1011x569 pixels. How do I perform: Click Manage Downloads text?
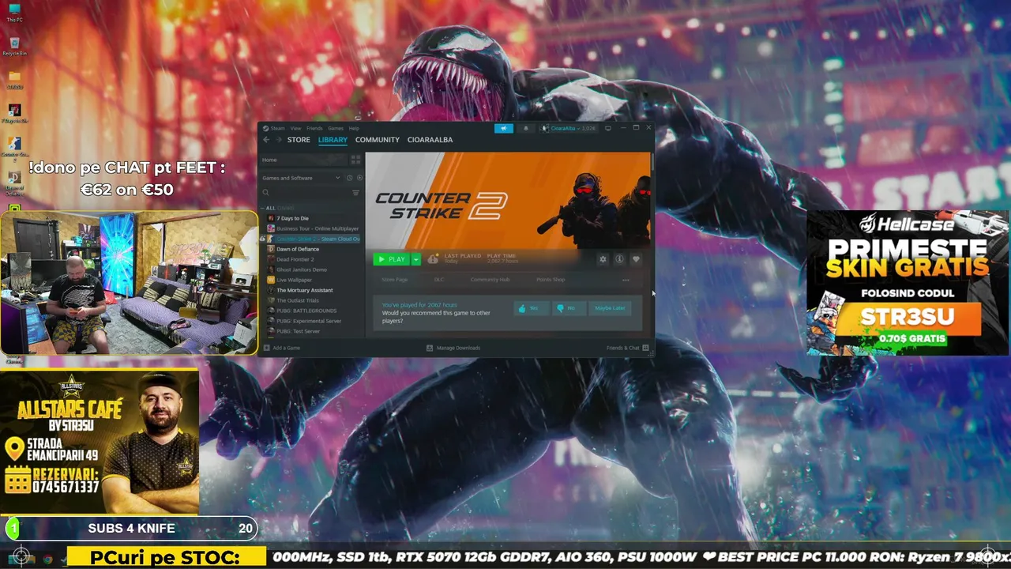pyautogui.click(x=458, y=348)
